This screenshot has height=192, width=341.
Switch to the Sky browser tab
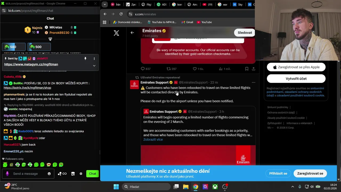click(x=238, y=5)
